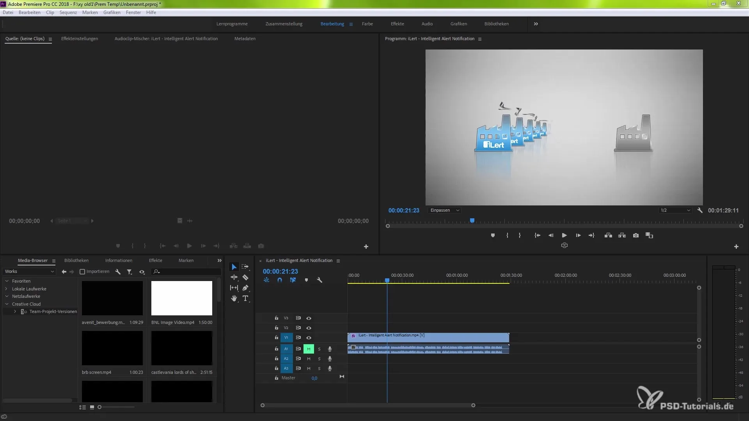The height and width of the screenshot is (421, 749).
Task: Collapse the Creative Cloud node
Action: 7,304
